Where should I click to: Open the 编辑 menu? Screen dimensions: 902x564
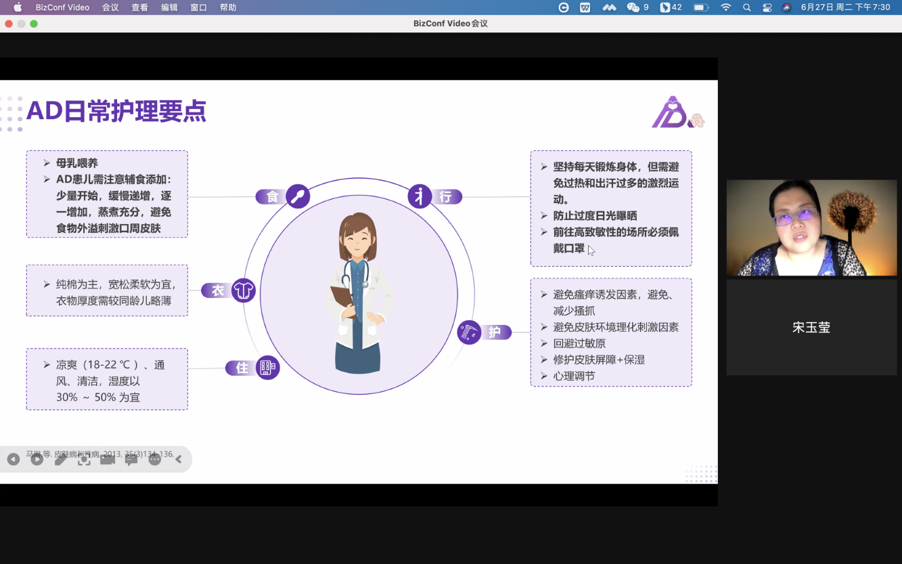pyautogui.click(x=169, y=7)
